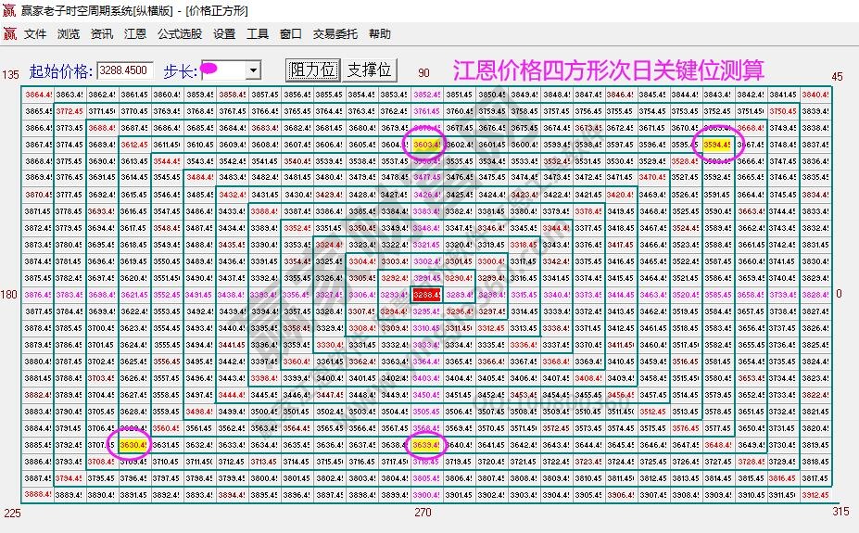Click the yellow highlighted 3630 cell
Image resolution: width=859 pixels, height=533 pixels.
coord(133,444)
